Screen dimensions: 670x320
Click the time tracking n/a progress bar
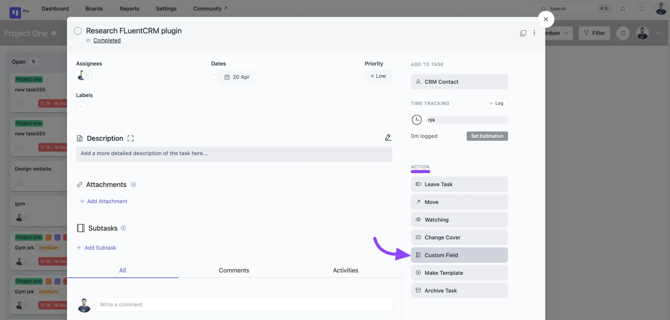467,120
